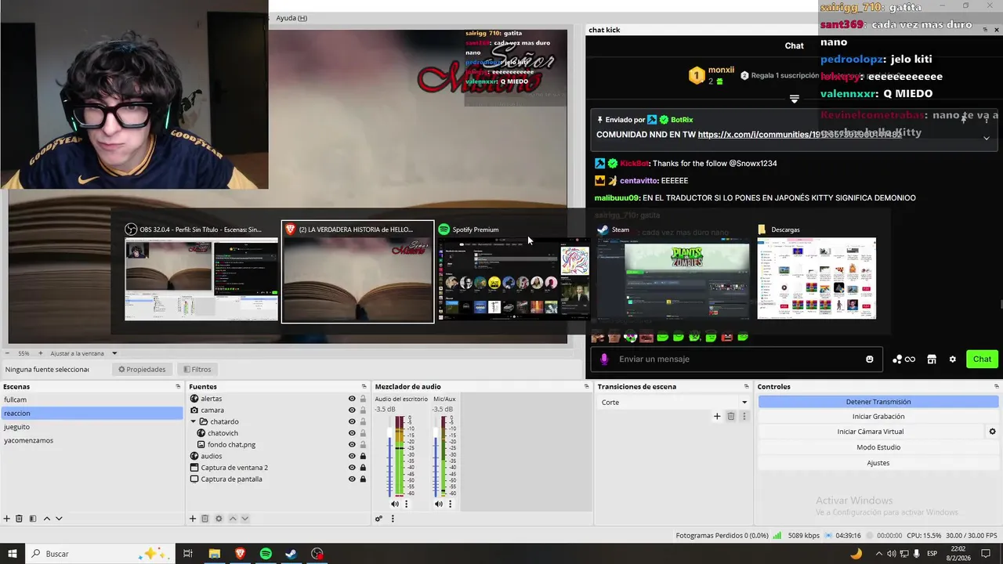The image size is (1003, 564).
Task: Open Steam from the Windows taskbar
Action: tap(291, 554)
